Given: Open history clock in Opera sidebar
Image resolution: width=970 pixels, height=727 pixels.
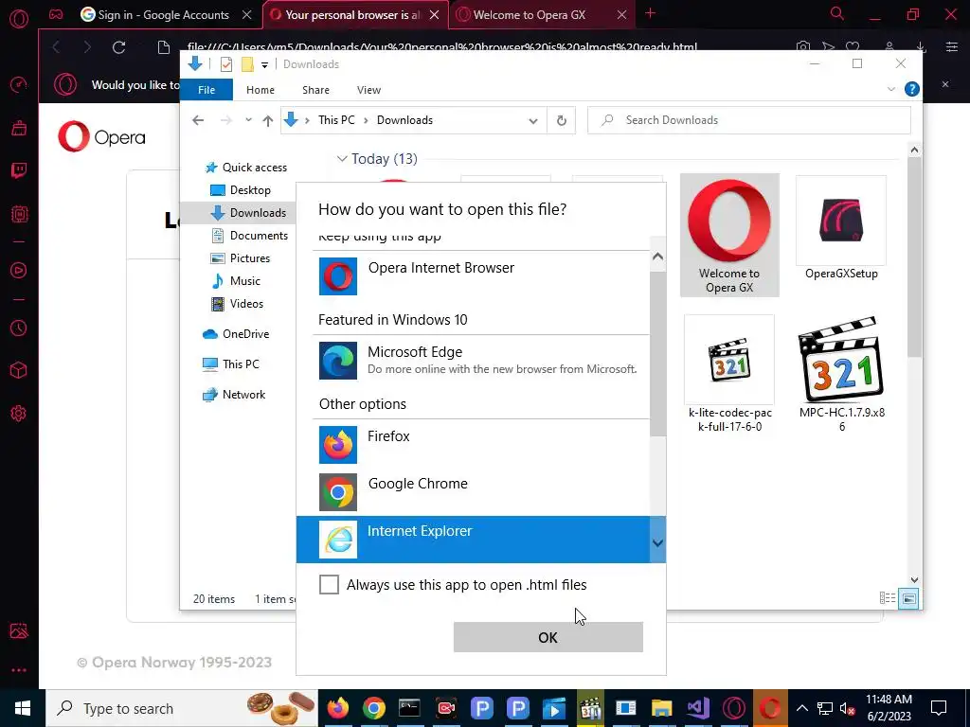Looking at the screenshot, I should 19,328.
